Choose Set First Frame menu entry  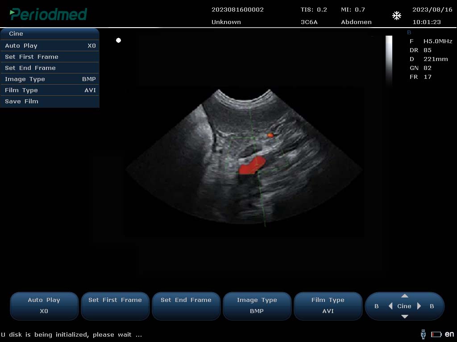[x=50, y=57]
